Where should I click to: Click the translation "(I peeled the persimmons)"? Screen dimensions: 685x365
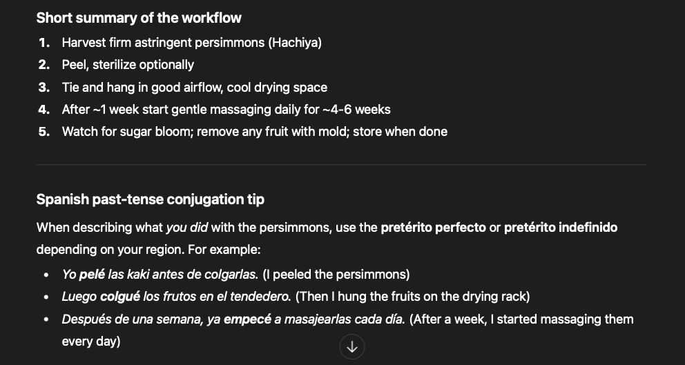(336, 275)
